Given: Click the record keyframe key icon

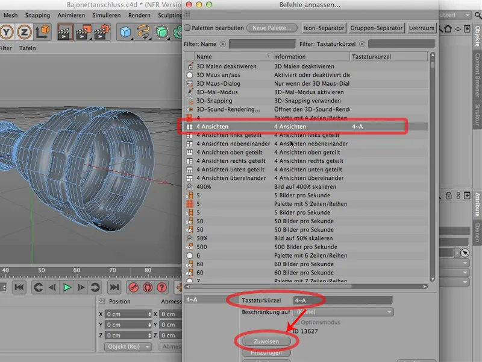Looking at the screenshot, I should (134, 287).
